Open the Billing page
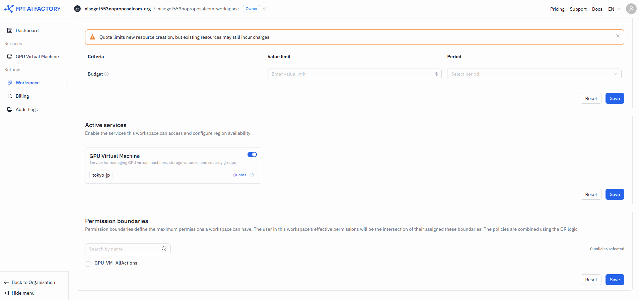This screenshot has width=639, height=300. (22, 96)
